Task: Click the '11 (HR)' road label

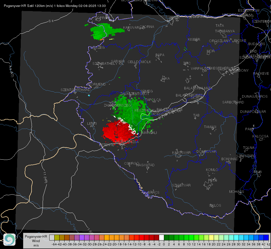Action: pyautogui.click(x=45, y=177)
